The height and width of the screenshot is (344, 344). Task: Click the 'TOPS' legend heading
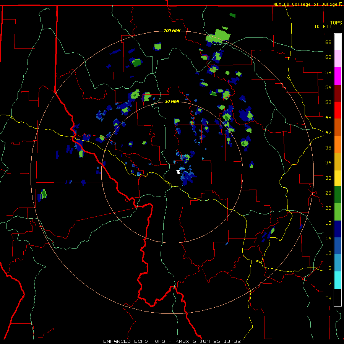point(336,23)
